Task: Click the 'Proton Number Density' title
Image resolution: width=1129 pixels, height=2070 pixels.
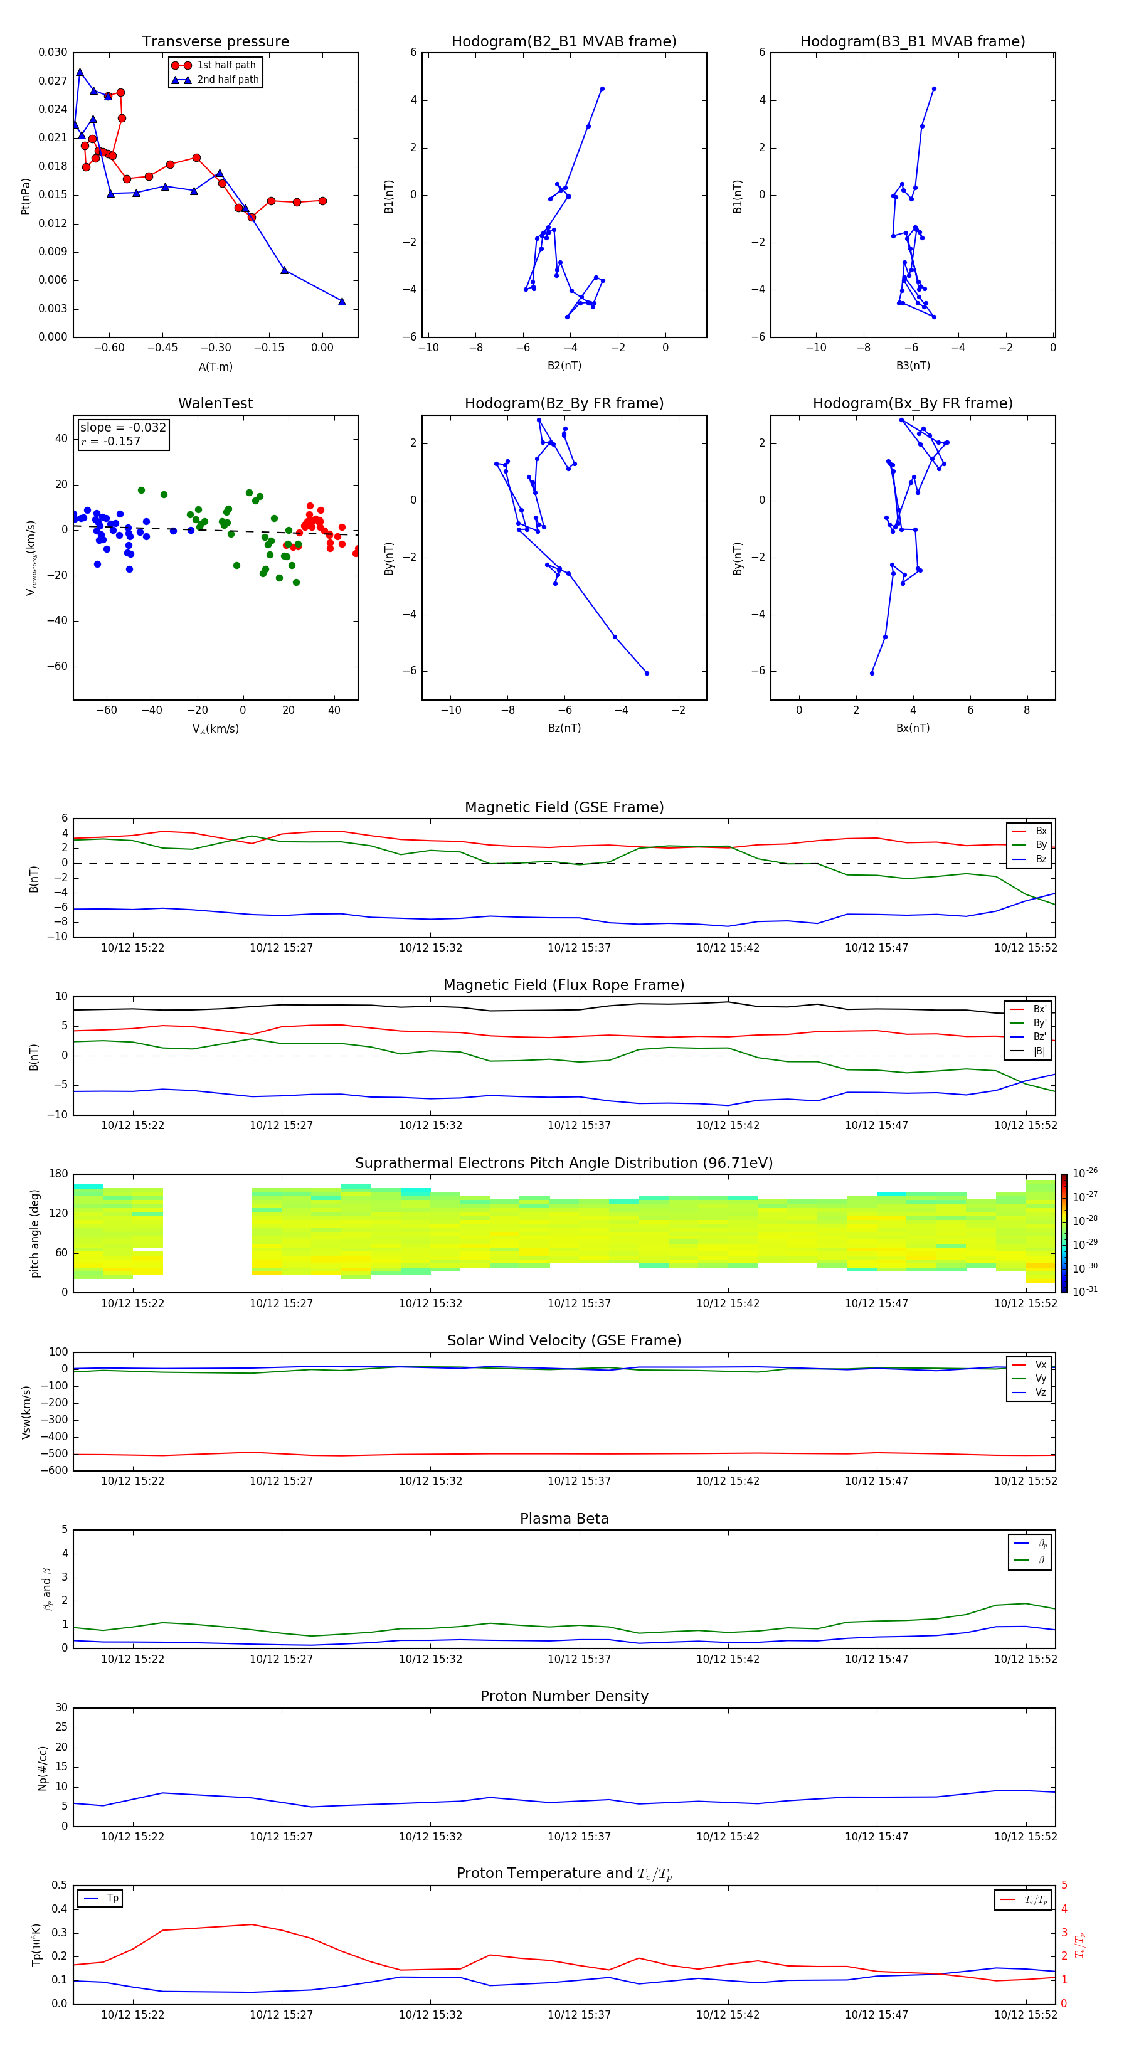Action: coord(564,1696)
